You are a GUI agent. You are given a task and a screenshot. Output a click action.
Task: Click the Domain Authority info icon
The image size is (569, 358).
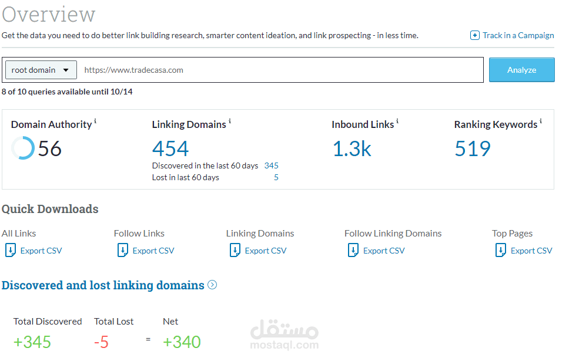click(x=95, y=121)
